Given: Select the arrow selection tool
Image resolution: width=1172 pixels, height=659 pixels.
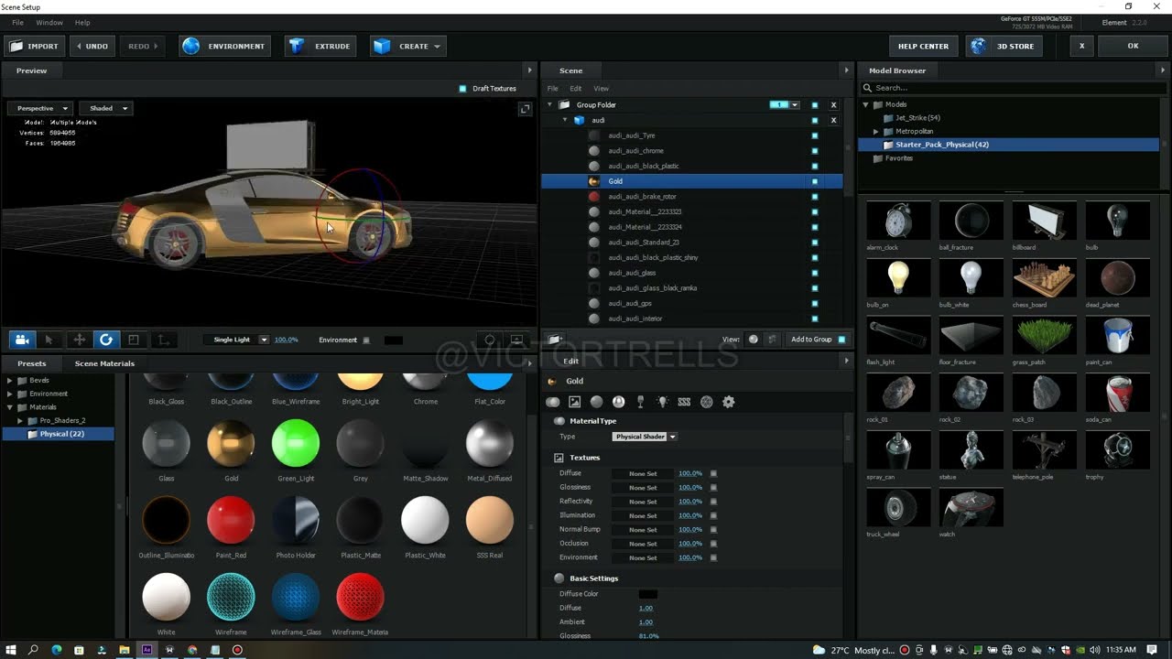Looking at the screenshot, I should pos(49,340).
